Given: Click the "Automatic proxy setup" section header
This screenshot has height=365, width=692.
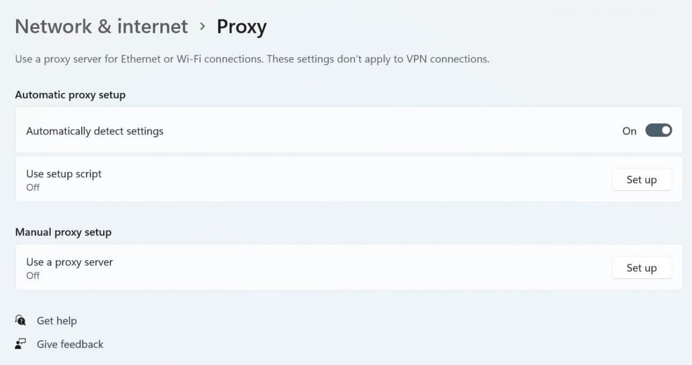Looking at the screenshot, I should [70, 95].
